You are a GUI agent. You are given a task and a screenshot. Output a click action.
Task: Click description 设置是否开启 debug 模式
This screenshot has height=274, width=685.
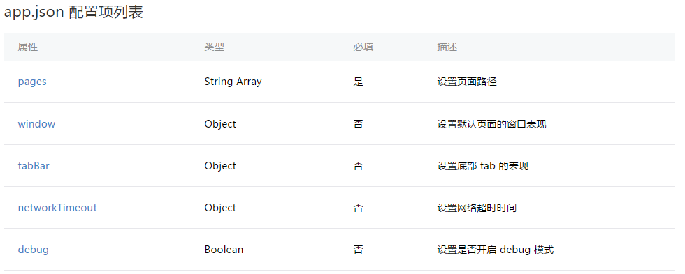[x=496, y=250]
